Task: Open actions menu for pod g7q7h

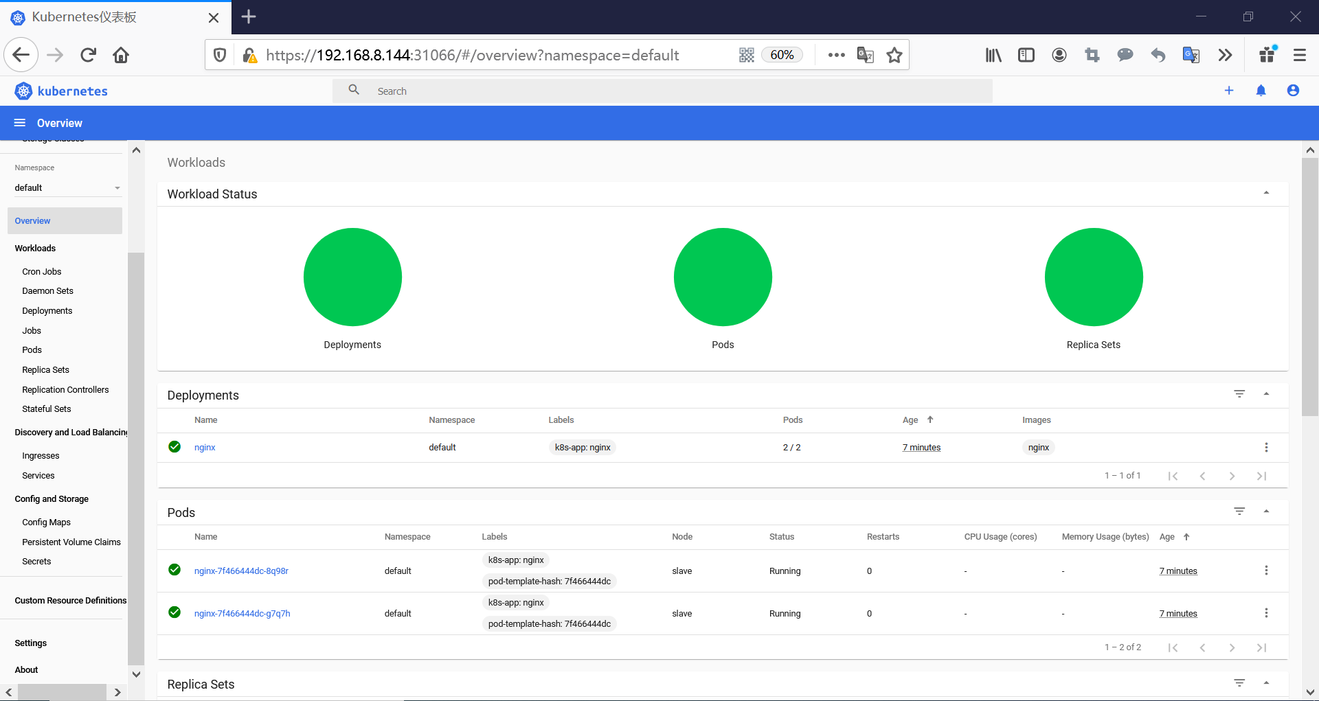Action: click(x=1266, y=613)
